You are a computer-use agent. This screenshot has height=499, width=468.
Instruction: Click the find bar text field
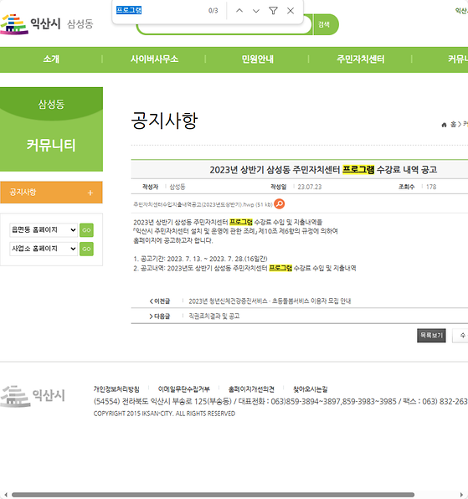pyautogui.click(x=159, y=11)
